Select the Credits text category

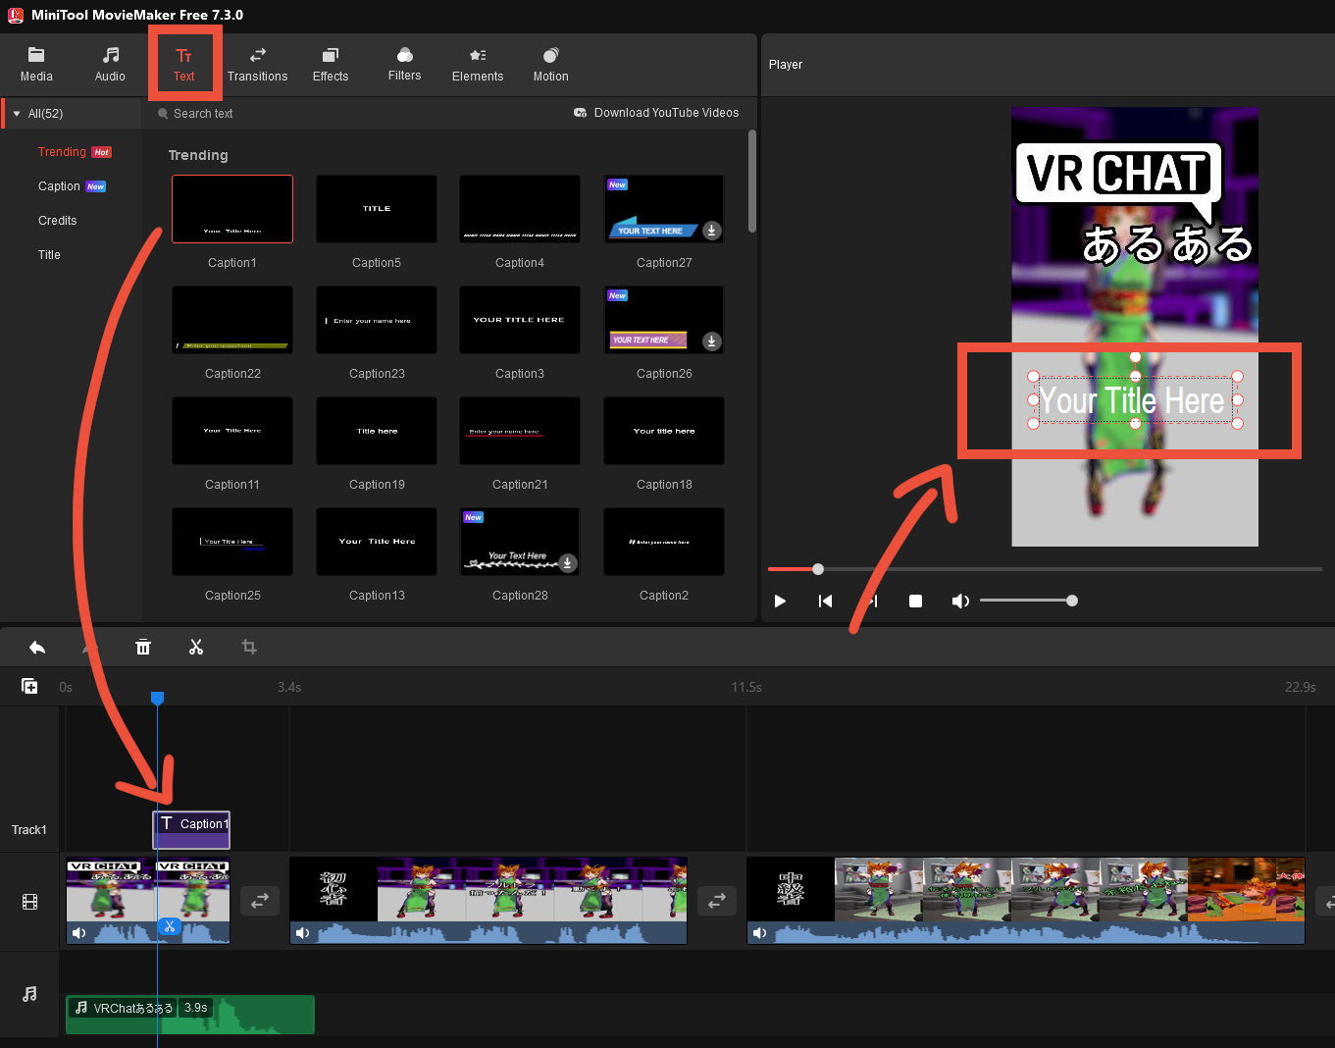click(58, 221)
